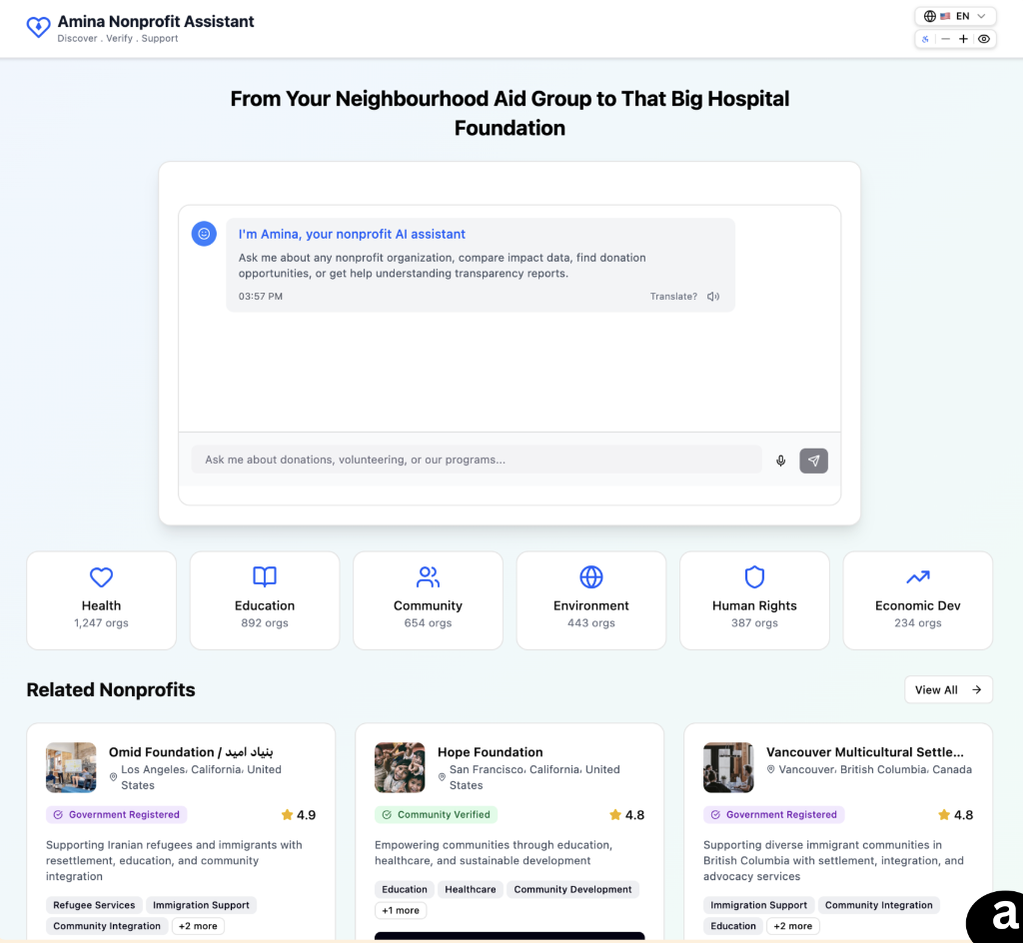Viewport: 1023px width, 943px height.
Task: Select the Environment category card
Action: coord(591,600)
